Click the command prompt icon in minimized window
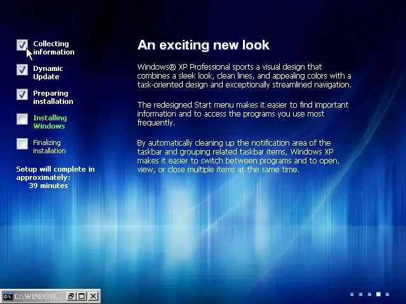 tap(7, 296)
